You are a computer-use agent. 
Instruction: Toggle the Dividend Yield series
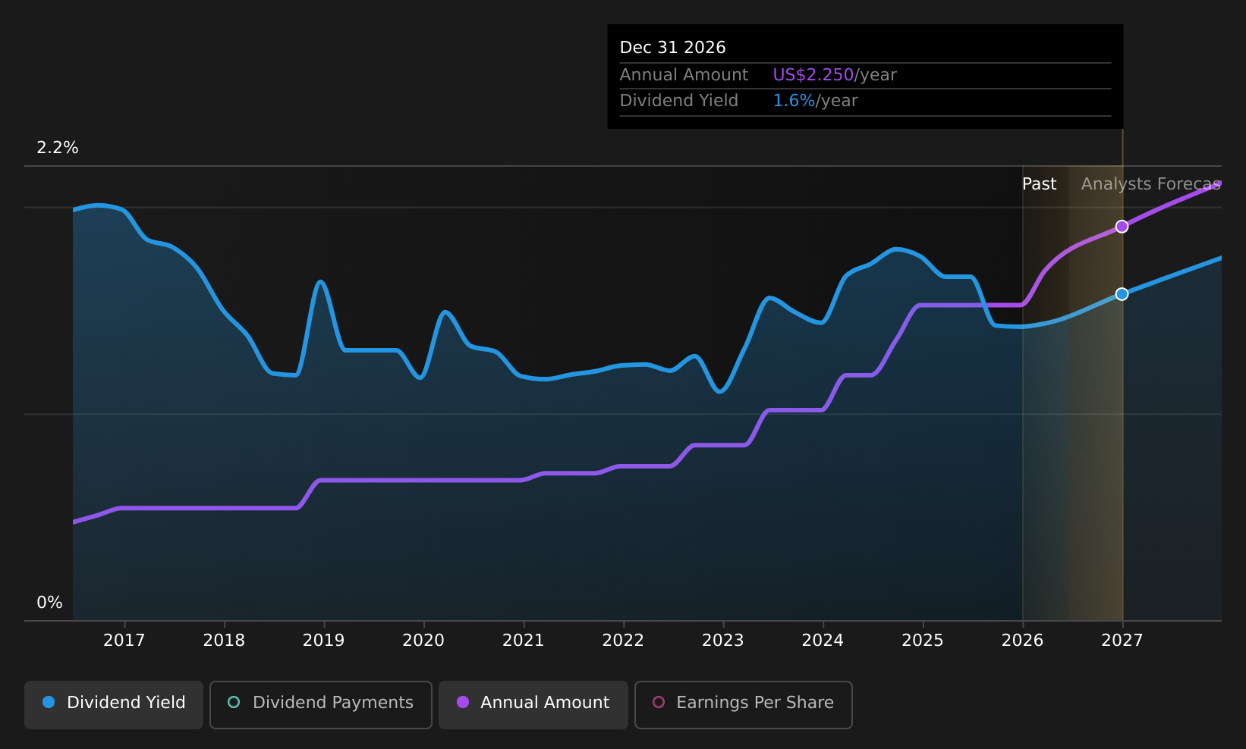point(114,705)
